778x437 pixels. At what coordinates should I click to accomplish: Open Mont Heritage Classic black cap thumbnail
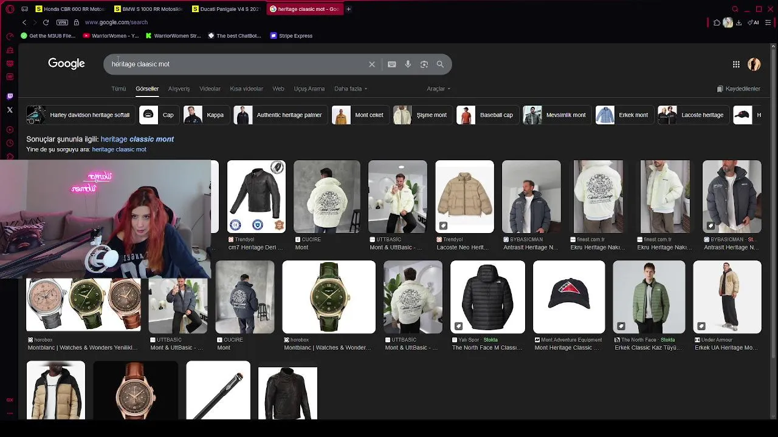point(569,297)
